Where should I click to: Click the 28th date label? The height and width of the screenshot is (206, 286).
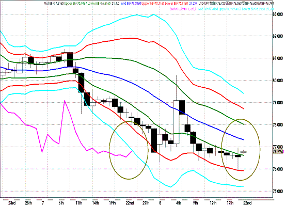click(x=28, y=203)
